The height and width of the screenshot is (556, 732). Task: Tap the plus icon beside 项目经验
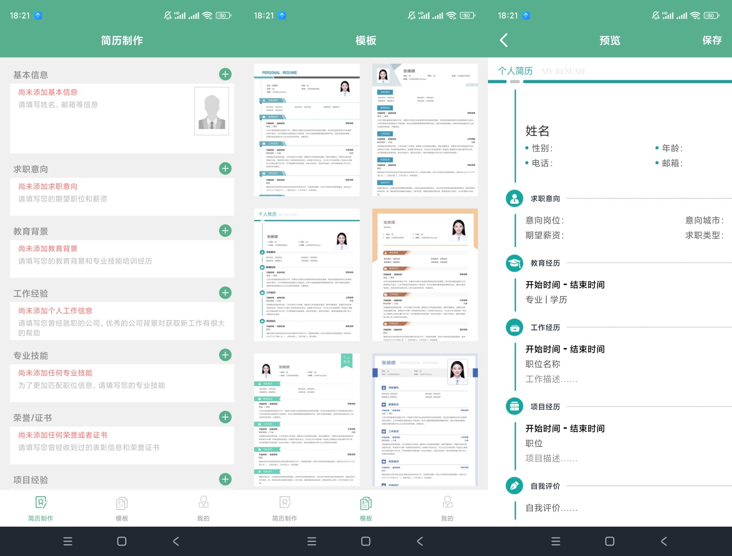pyautogui.click(x=225, y=479)
